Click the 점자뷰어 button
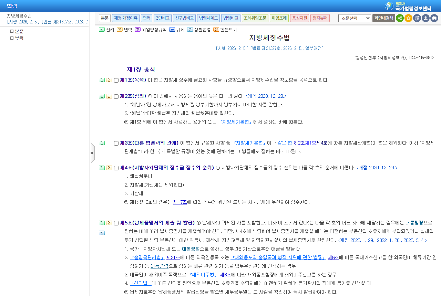The height and width of the screenshot is (296, 441). 320,18
